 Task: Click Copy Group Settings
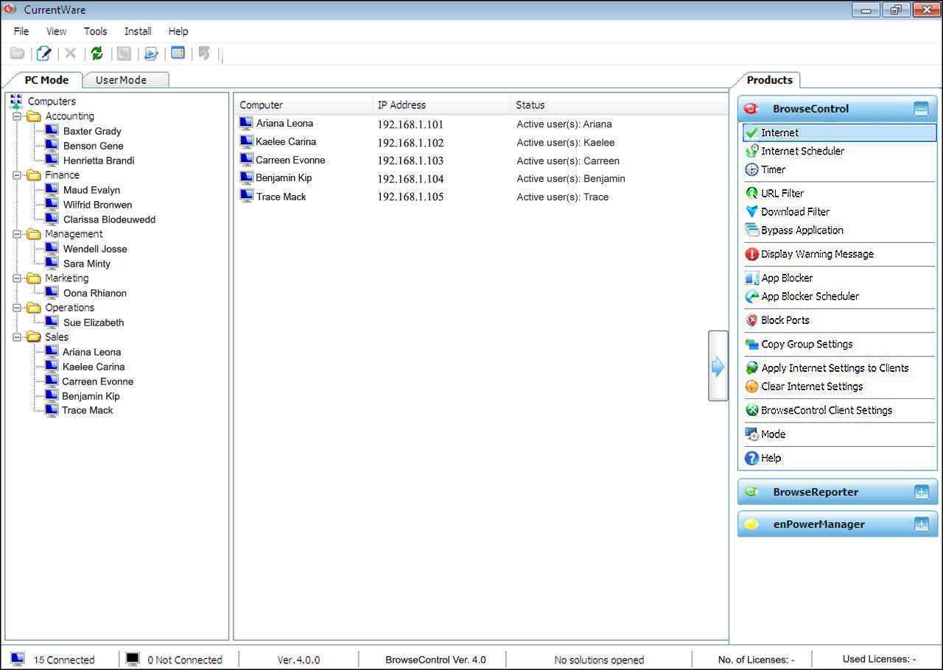click(x=807, y=344)
